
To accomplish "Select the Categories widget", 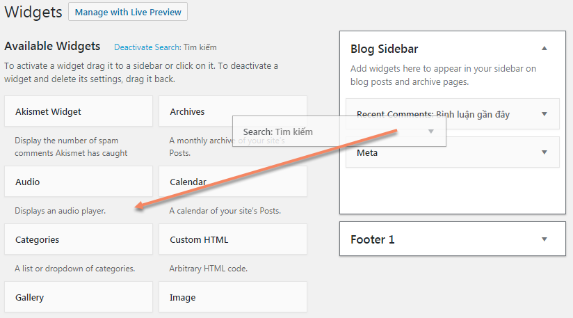I will (78, 239).
